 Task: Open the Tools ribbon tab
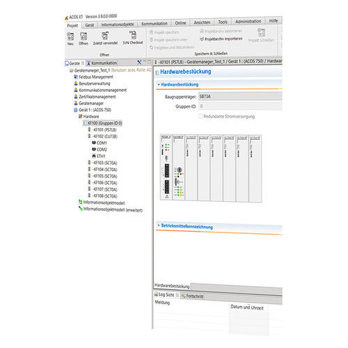click(223, 22)
